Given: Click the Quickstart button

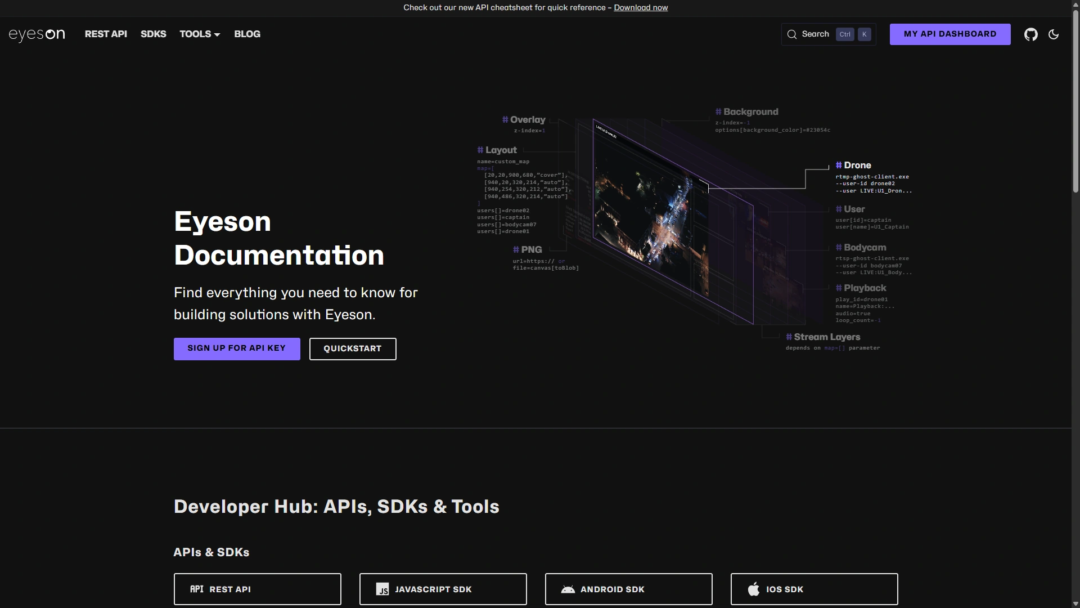Looking at the screenshot, I should 353,349.
